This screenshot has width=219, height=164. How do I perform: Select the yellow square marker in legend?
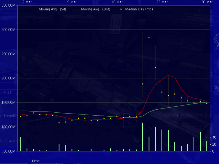[121, 9]
